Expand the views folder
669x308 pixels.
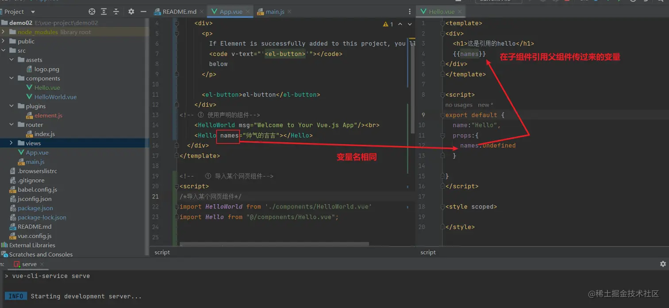coord(12,143)
